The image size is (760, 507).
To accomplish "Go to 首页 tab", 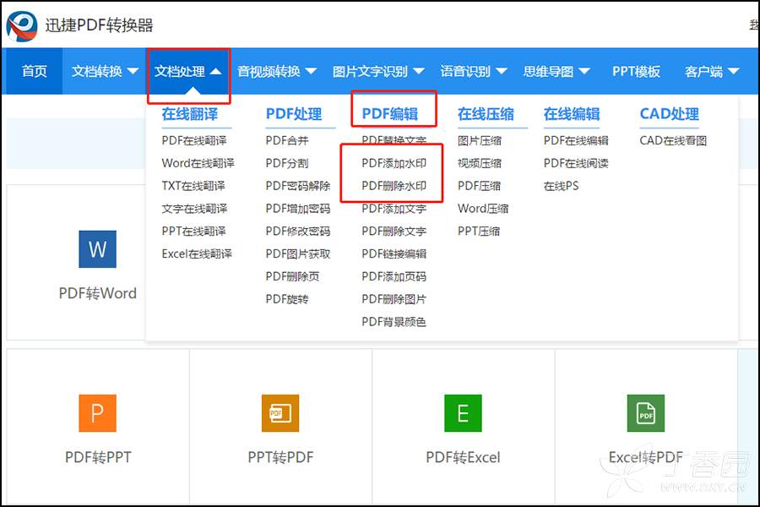I will tap(35, 71).
